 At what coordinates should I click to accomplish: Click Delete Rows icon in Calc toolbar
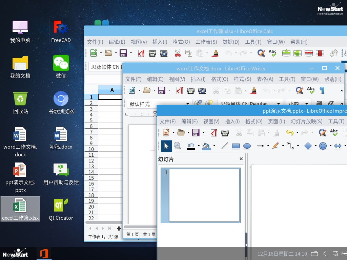pyautogui.click(x=308, y=53)
